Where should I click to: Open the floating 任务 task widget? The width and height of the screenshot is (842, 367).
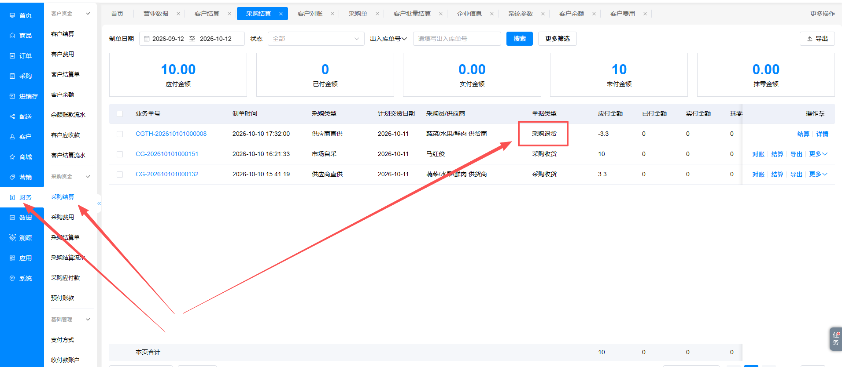pos(835,338)
